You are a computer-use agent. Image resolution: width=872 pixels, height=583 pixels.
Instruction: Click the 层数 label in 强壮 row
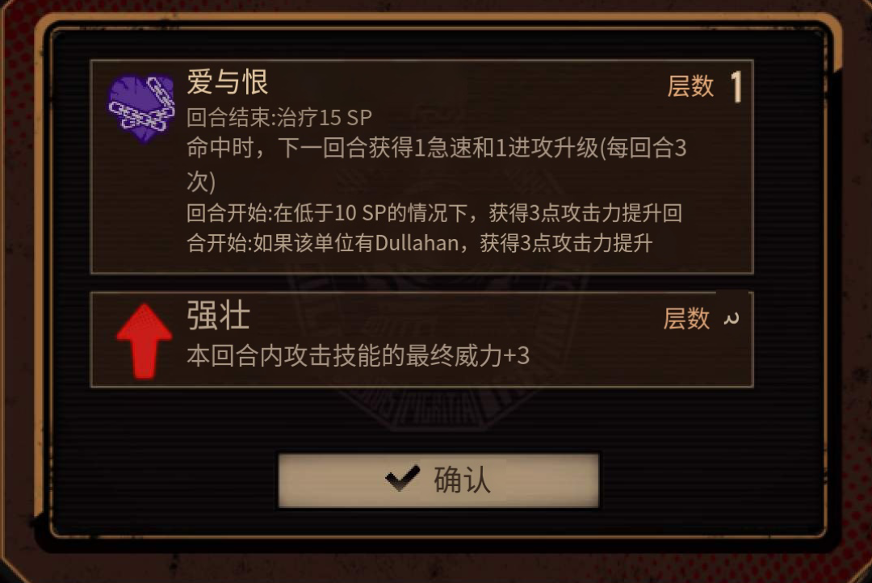[x=686, y=319]
